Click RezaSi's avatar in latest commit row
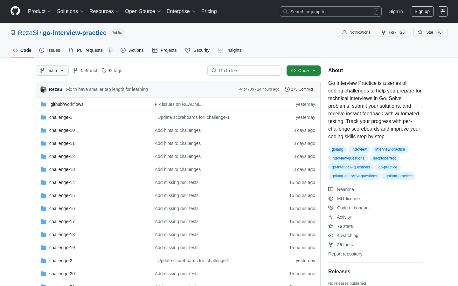Screen dimensions: 458x286 [43, 89]
